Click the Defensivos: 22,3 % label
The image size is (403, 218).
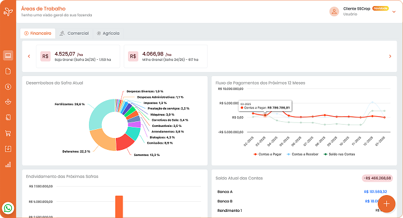coord(76,151)
